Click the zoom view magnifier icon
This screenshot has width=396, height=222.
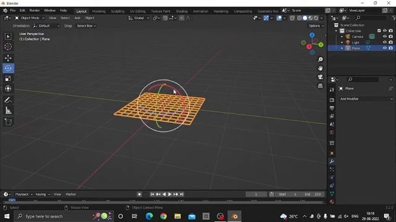click(x=321, y=59)
